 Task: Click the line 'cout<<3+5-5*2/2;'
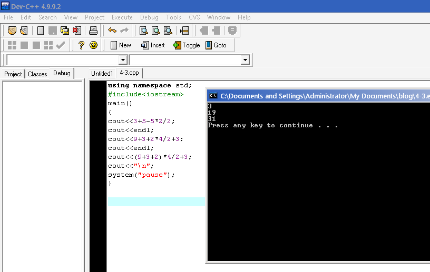[141, 121]
